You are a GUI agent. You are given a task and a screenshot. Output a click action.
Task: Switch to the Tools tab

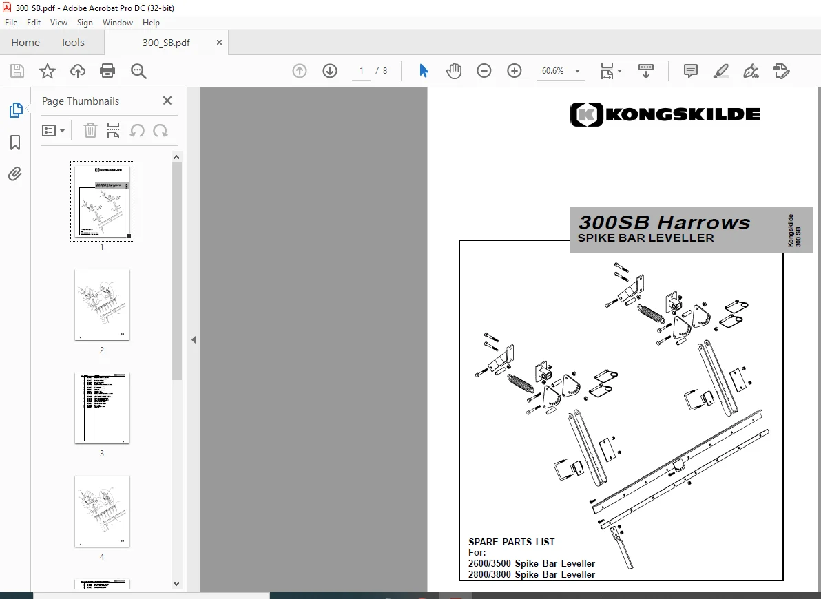click(72, 43)
